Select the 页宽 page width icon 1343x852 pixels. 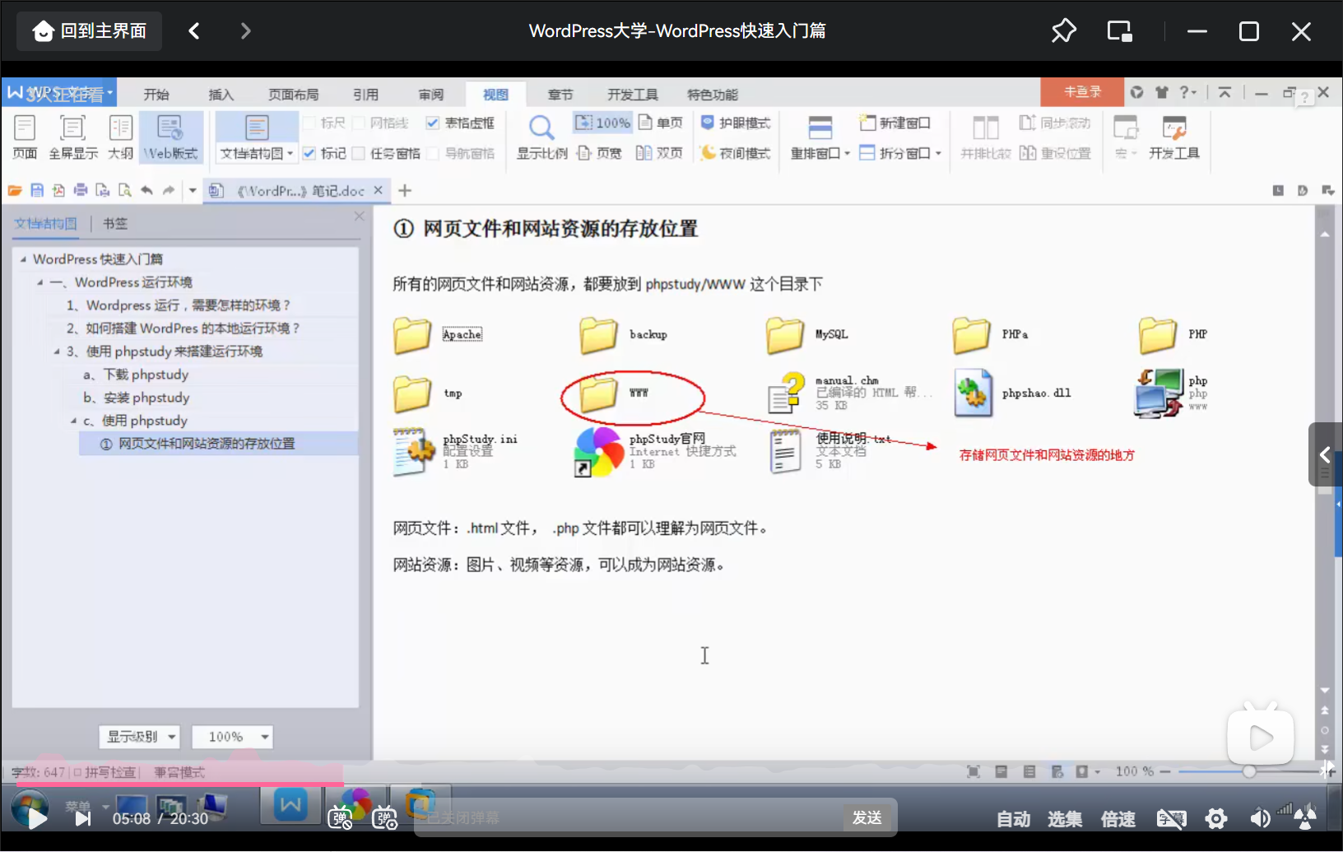(x=599, y=153)
